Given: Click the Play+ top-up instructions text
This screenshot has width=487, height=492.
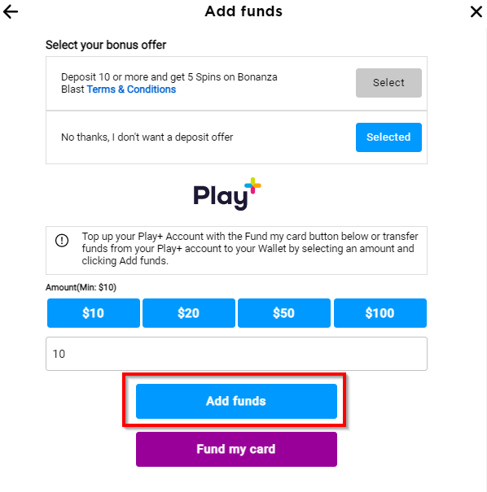Looking at the screenshot, I should (x=250, y=249).
